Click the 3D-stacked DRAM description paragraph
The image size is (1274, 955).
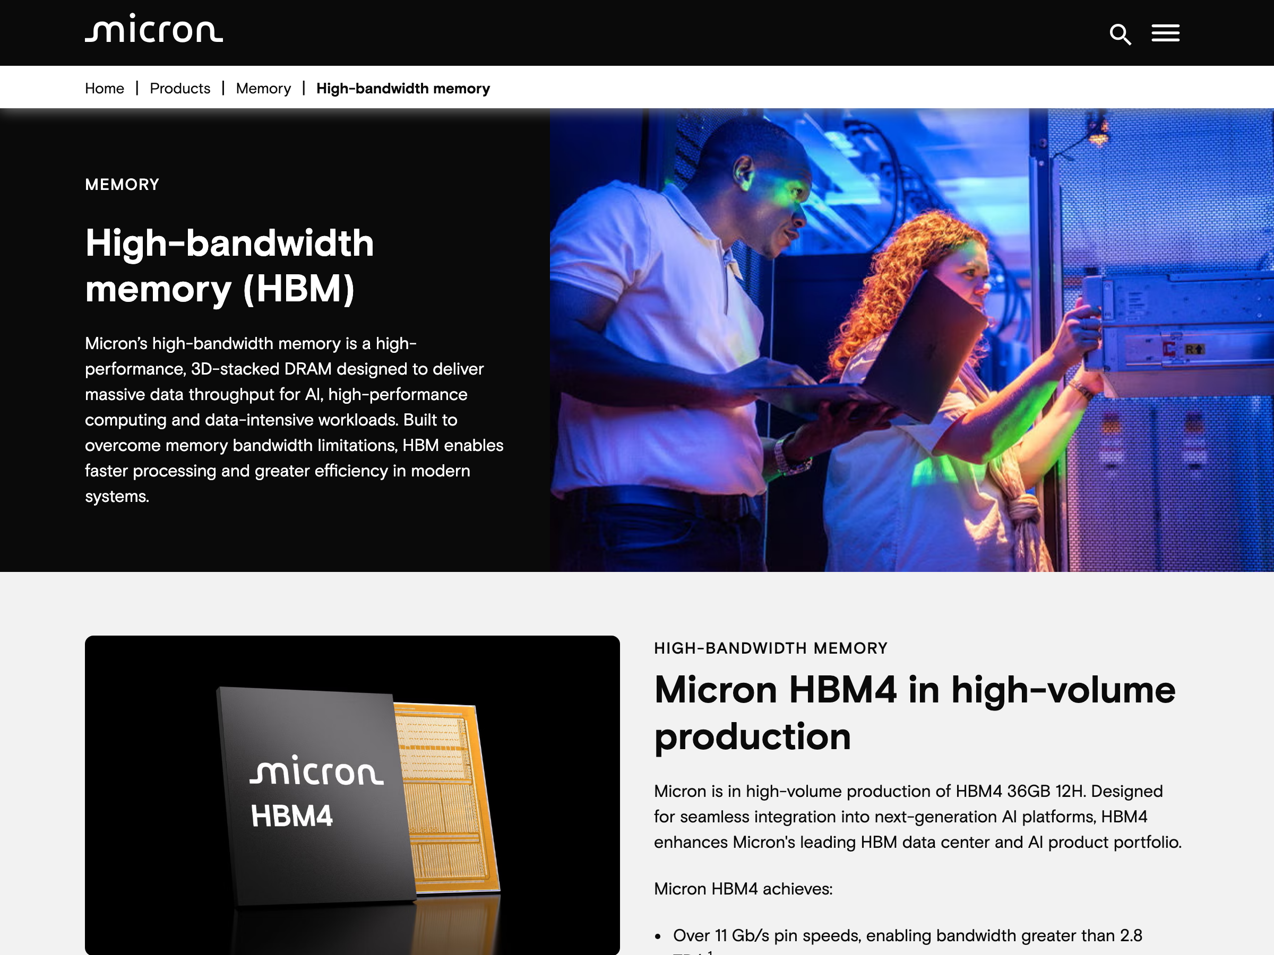294,420
